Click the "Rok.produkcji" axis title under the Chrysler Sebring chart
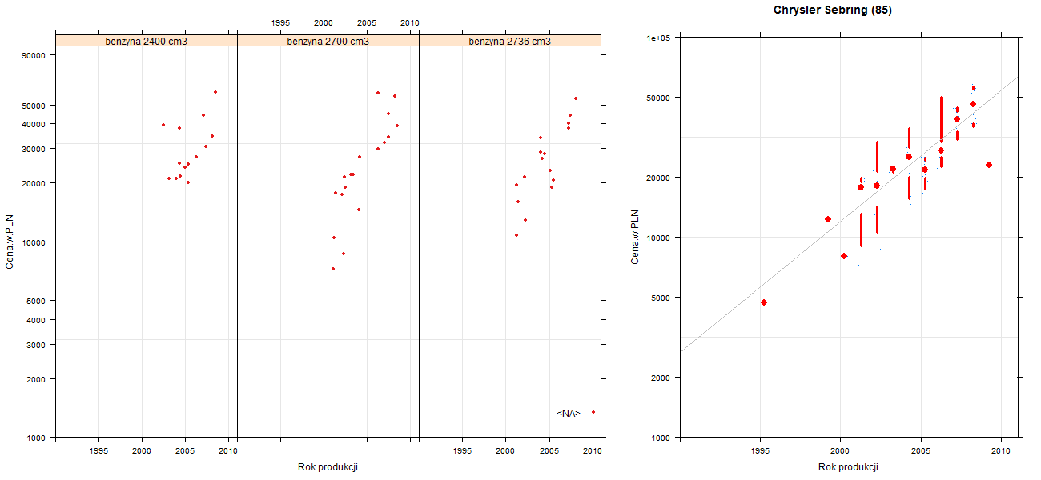 pos(849,466)
